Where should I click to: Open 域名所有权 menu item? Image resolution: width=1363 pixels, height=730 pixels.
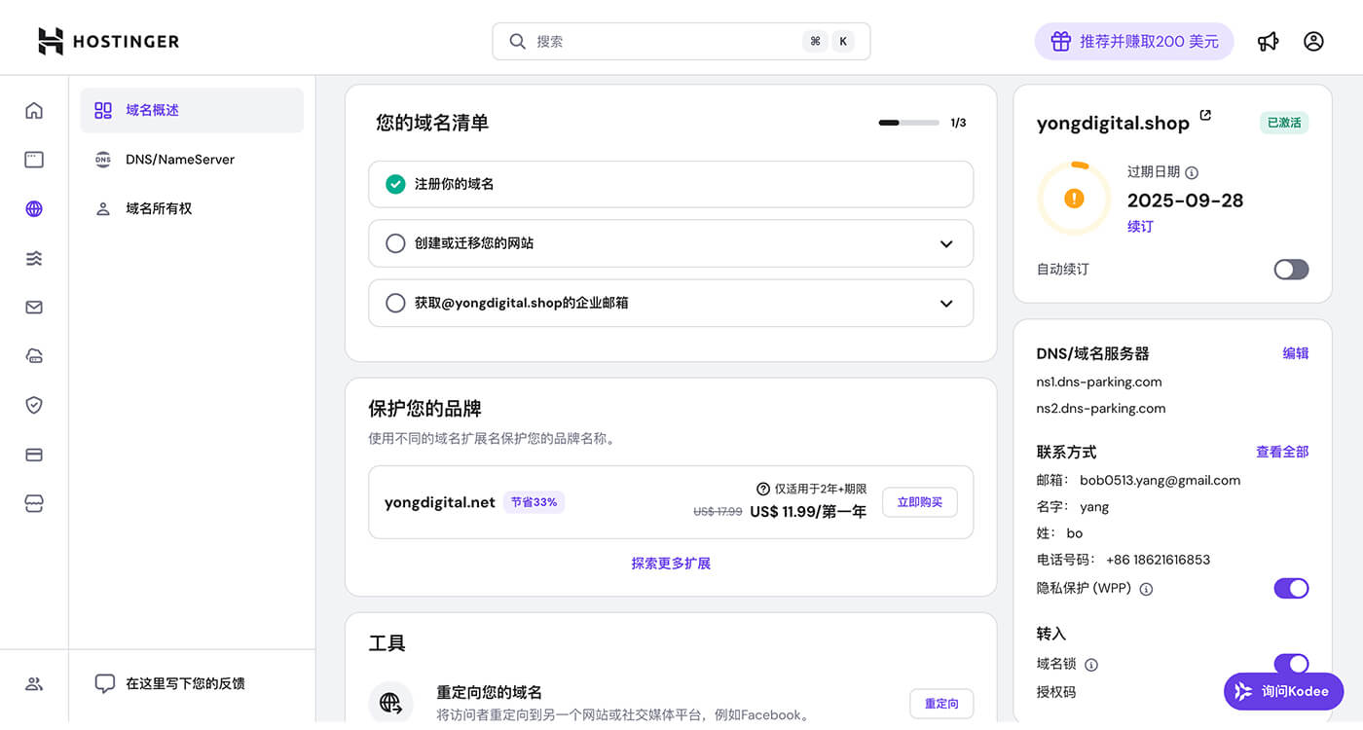coord(192,208)
